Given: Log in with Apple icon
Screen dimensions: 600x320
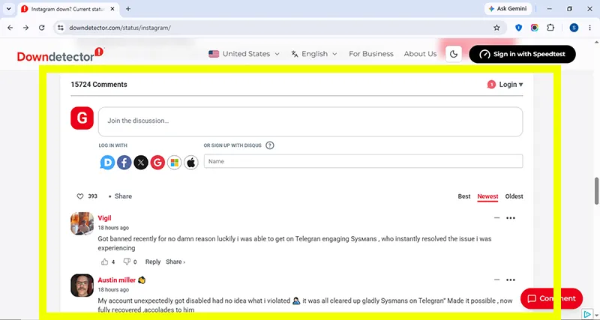Looking at the screenshot, I should pyautogui.click(x=191, y=163).
